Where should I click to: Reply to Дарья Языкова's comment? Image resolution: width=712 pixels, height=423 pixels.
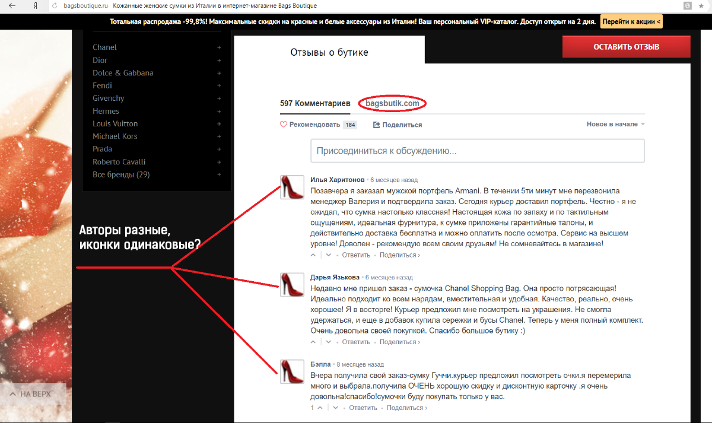pyautogui.click(x=356, y=342)
